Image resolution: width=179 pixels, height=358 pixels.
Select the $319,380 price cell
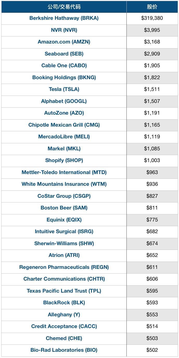(x=152, y=18)
